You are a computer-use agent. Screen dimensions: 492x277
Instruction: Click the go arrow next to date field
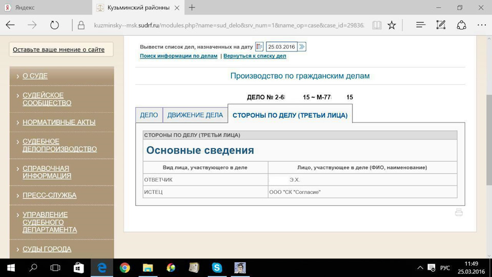(302, 47)
